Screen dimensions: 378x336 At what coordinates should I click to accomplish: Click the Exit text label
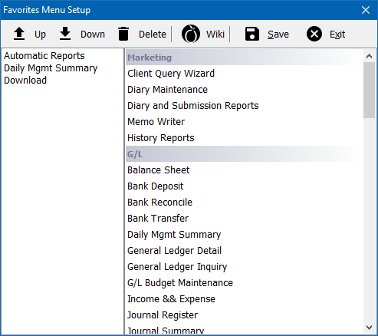coord(337,35)
